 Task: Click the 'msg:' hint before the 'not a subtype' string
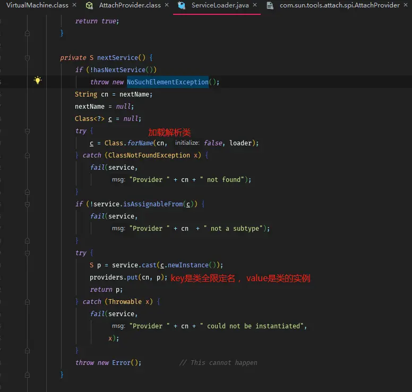click(118, 229)
